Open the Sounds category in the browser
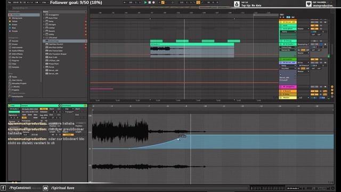Image resolution: width=341 pixels, height=192 pixels. 15,41
